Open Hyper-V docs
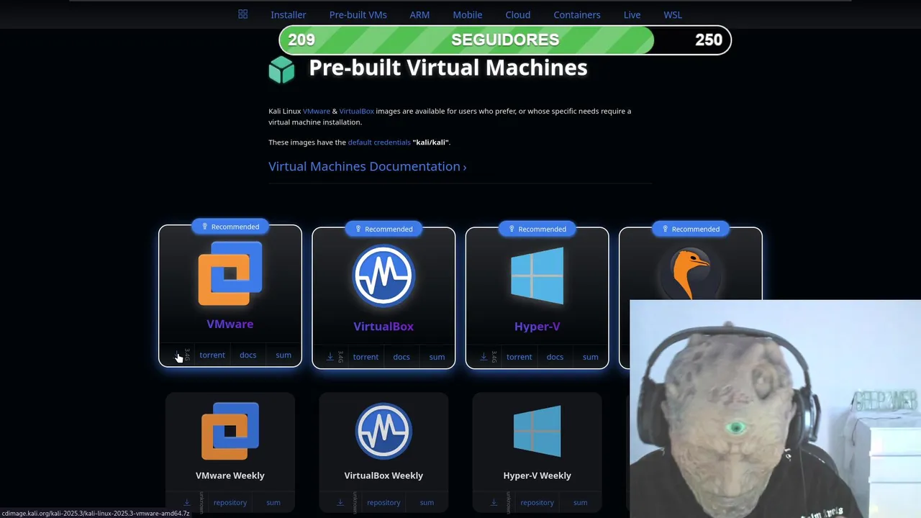 click(x=555, y=357)
